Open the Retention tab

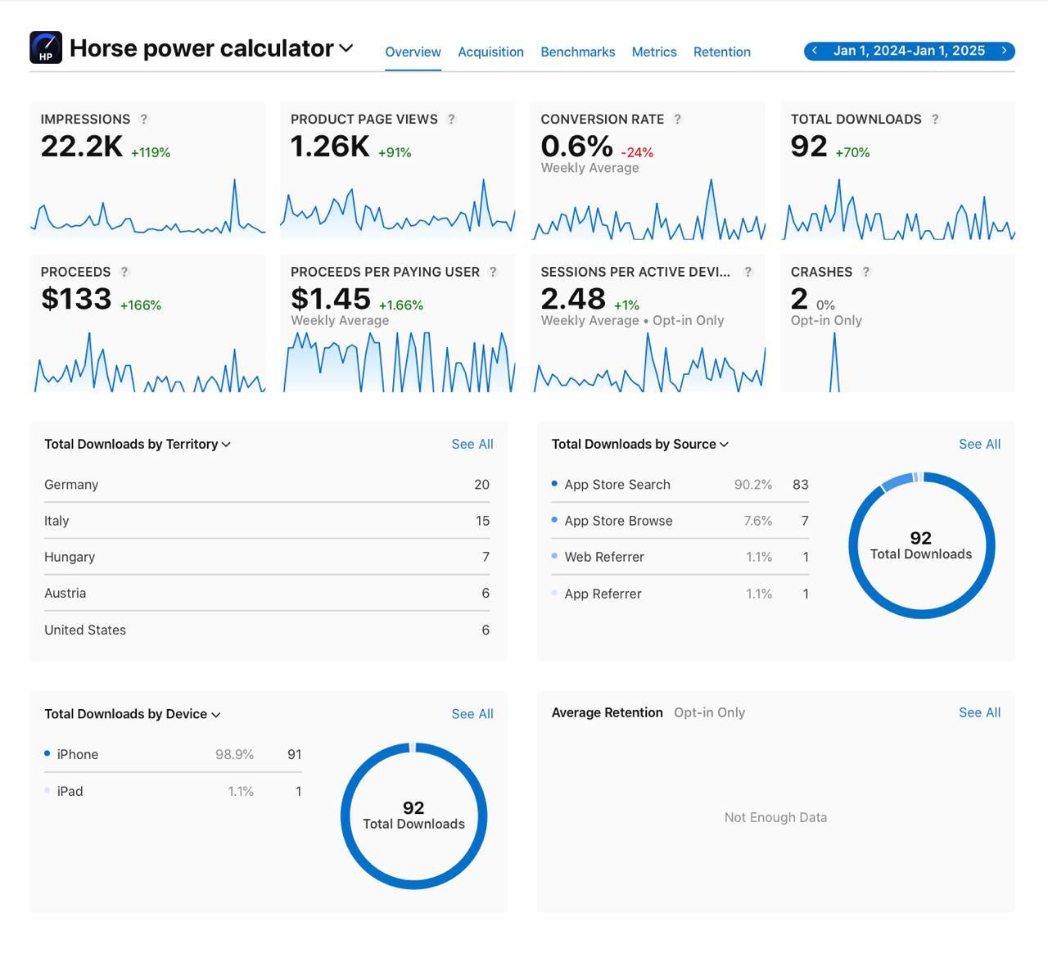pyautogui.click(x=721, y=52)
